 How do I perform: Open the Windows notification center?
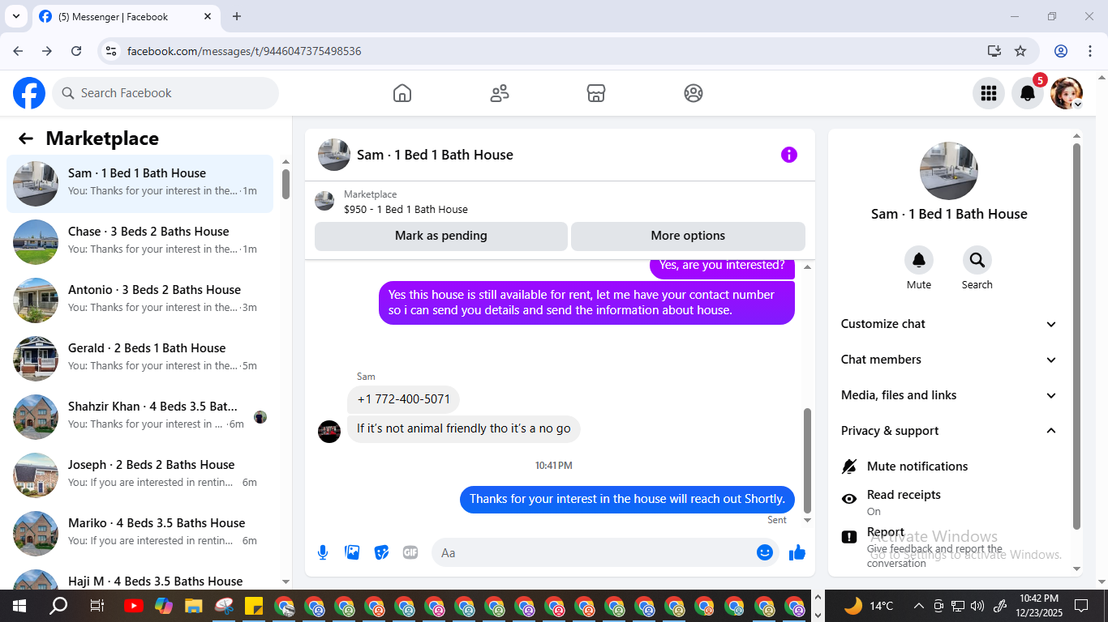click(1081, 606)
